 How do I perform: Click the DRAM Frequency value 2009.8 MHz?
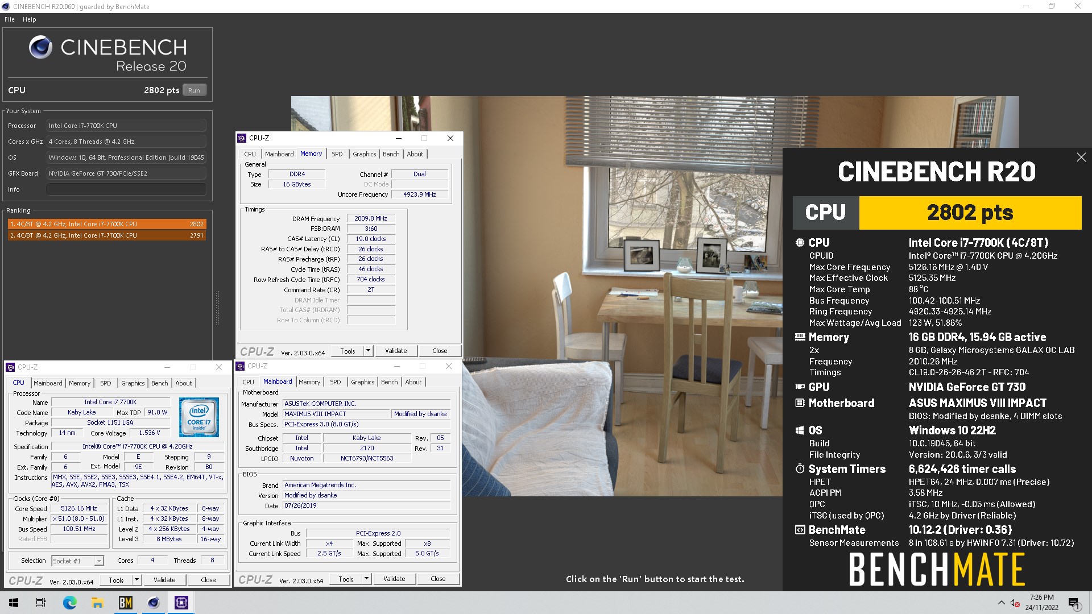pos(371,218)
